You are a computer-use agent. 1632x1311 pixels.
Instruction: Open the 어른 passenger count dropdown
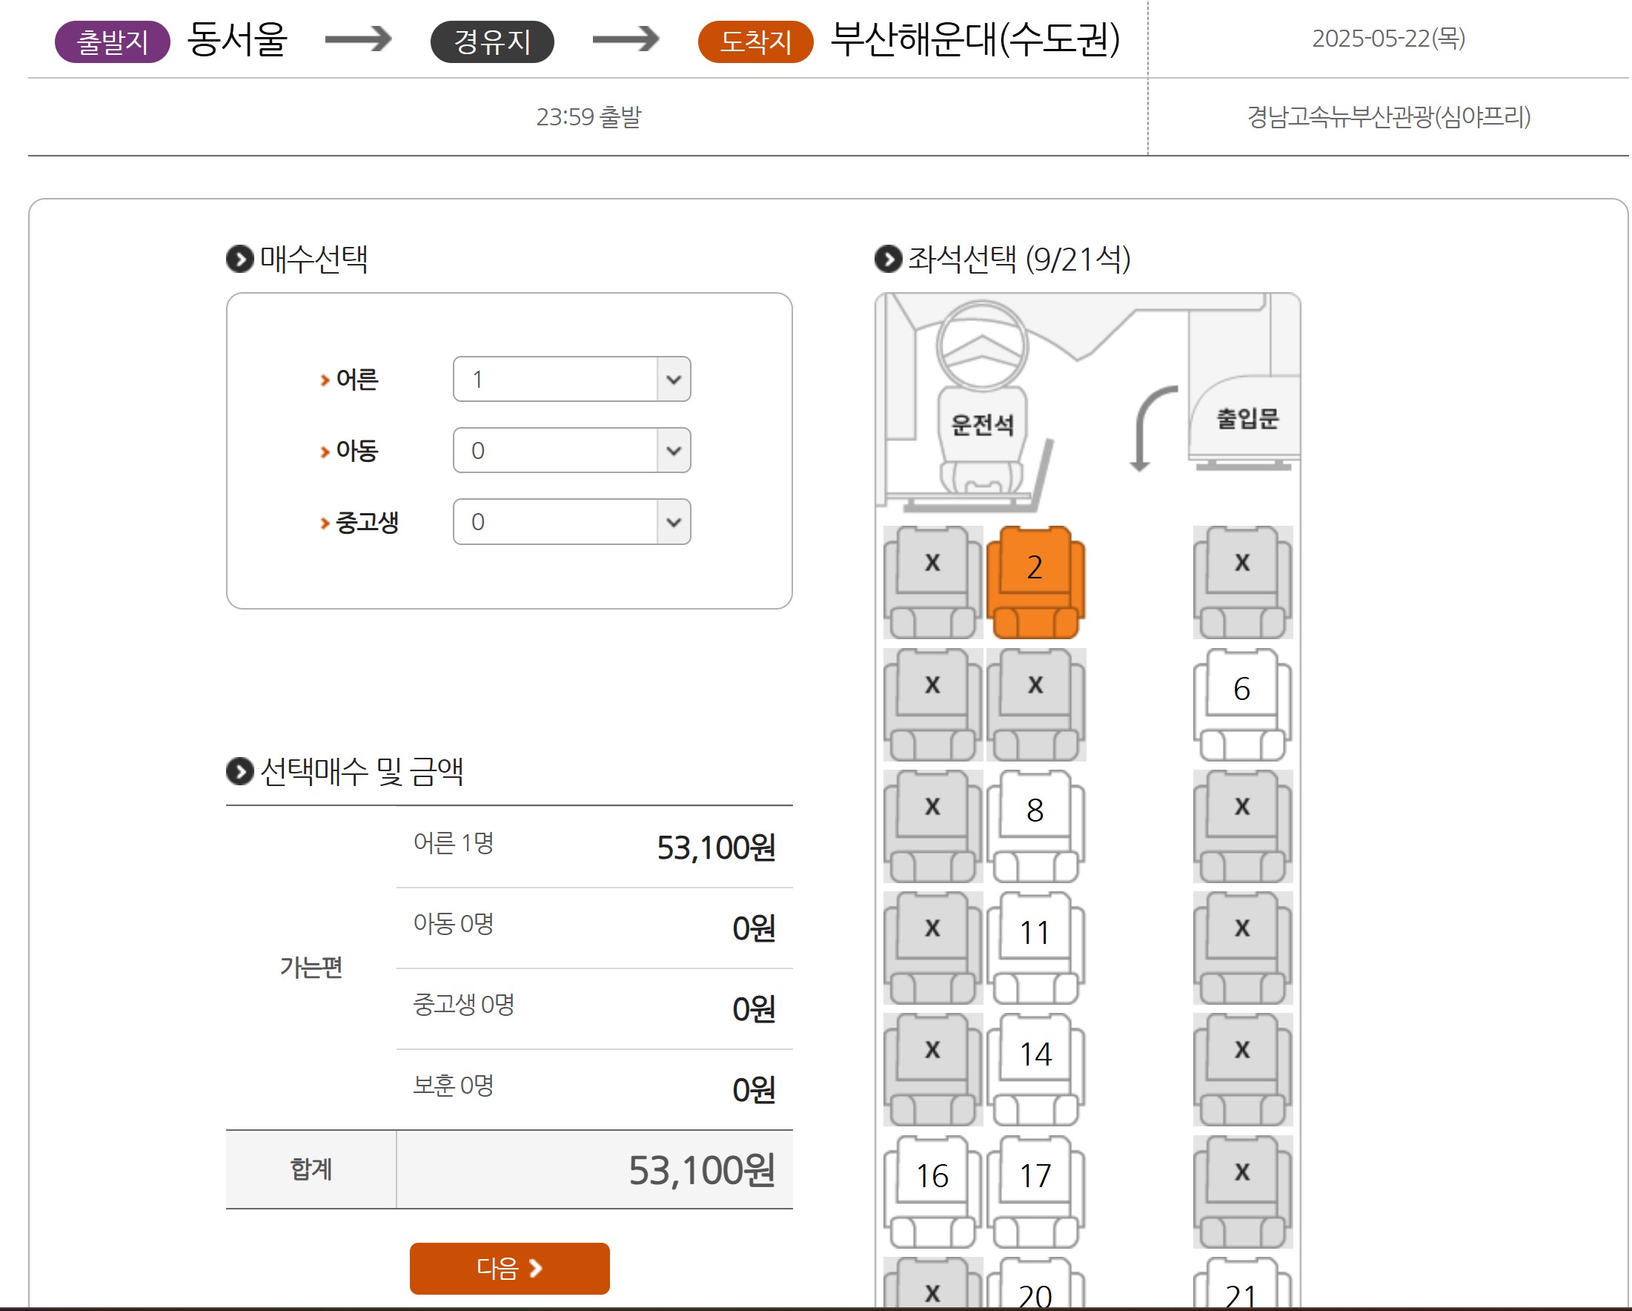point(572,380)
